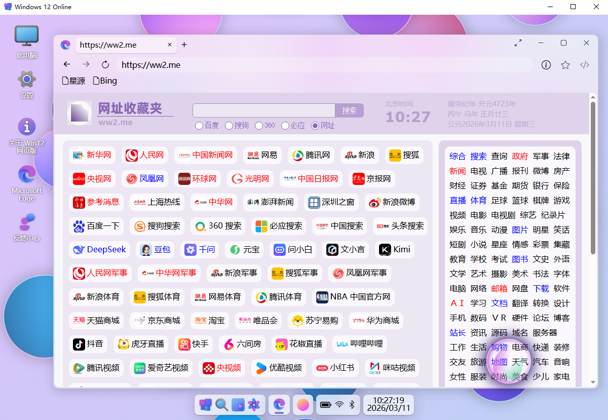Open developer tools code icon
The height and width of the screenshot is (420, 608).
click(585, 65)
